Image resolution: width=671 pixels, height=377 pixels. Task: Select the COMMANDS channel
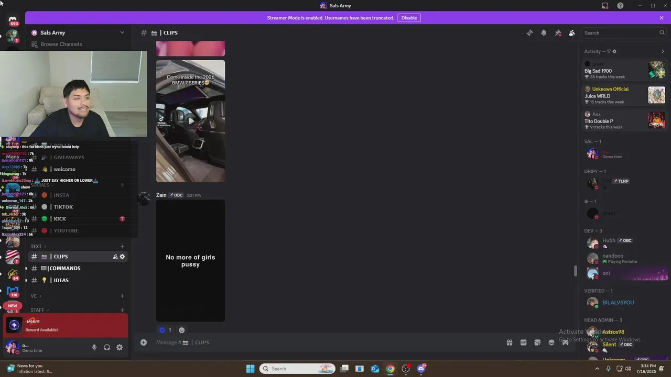[78, 268]
